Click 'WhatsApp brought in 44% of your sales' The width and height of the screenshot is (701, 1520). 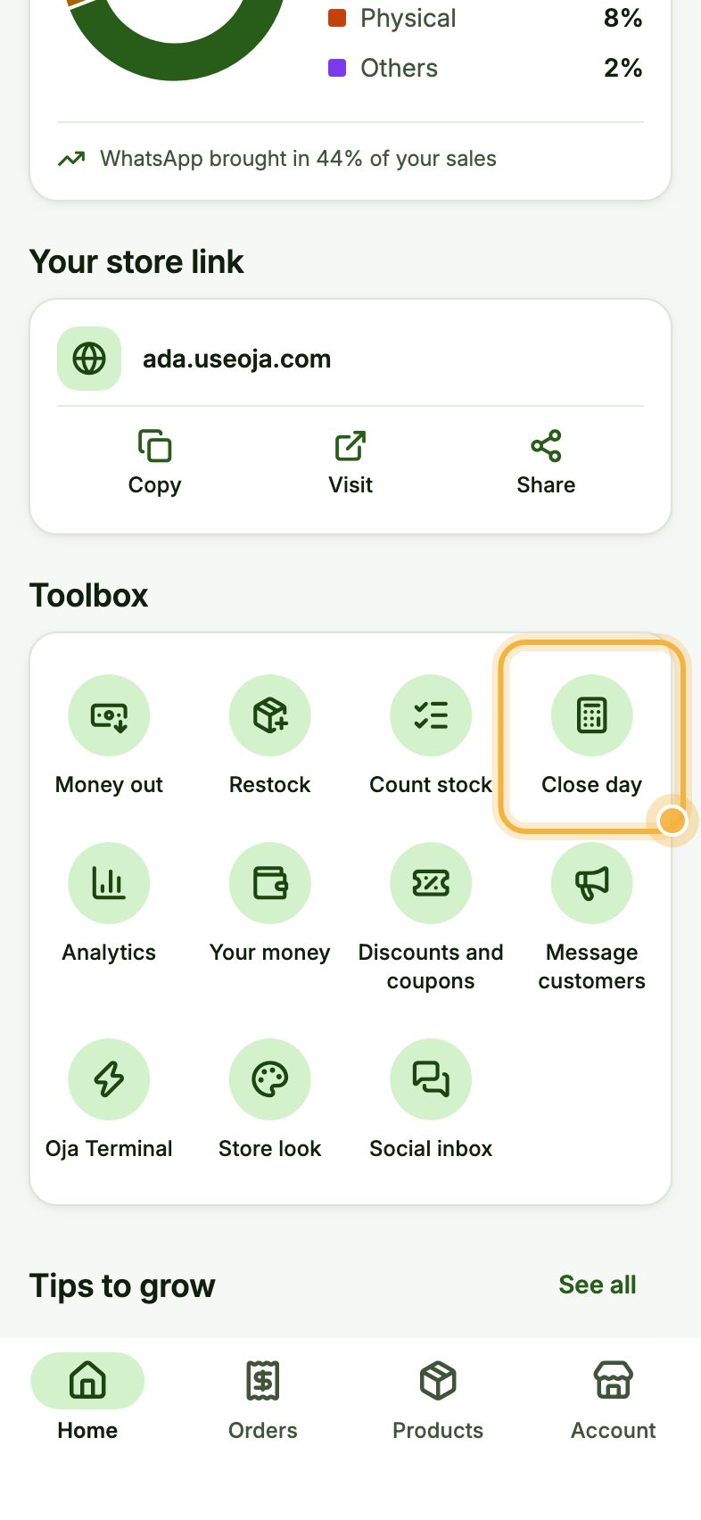pyautogui.click(x=298, y=159)
